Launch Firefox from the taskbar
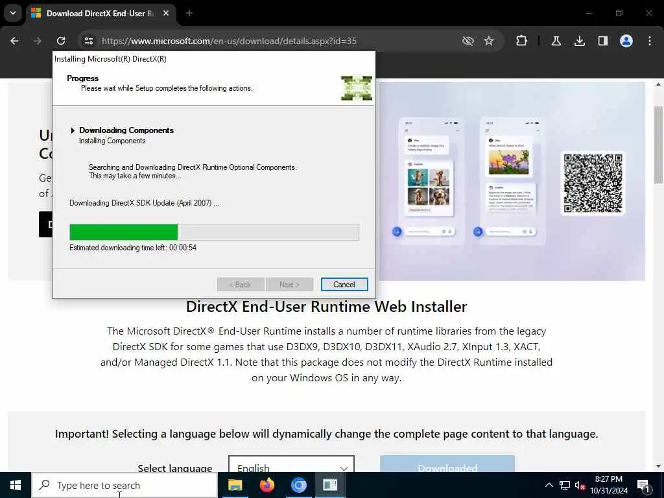Image resolution: width=664 pixels, height=498 pixels. (x=267, y=485)
